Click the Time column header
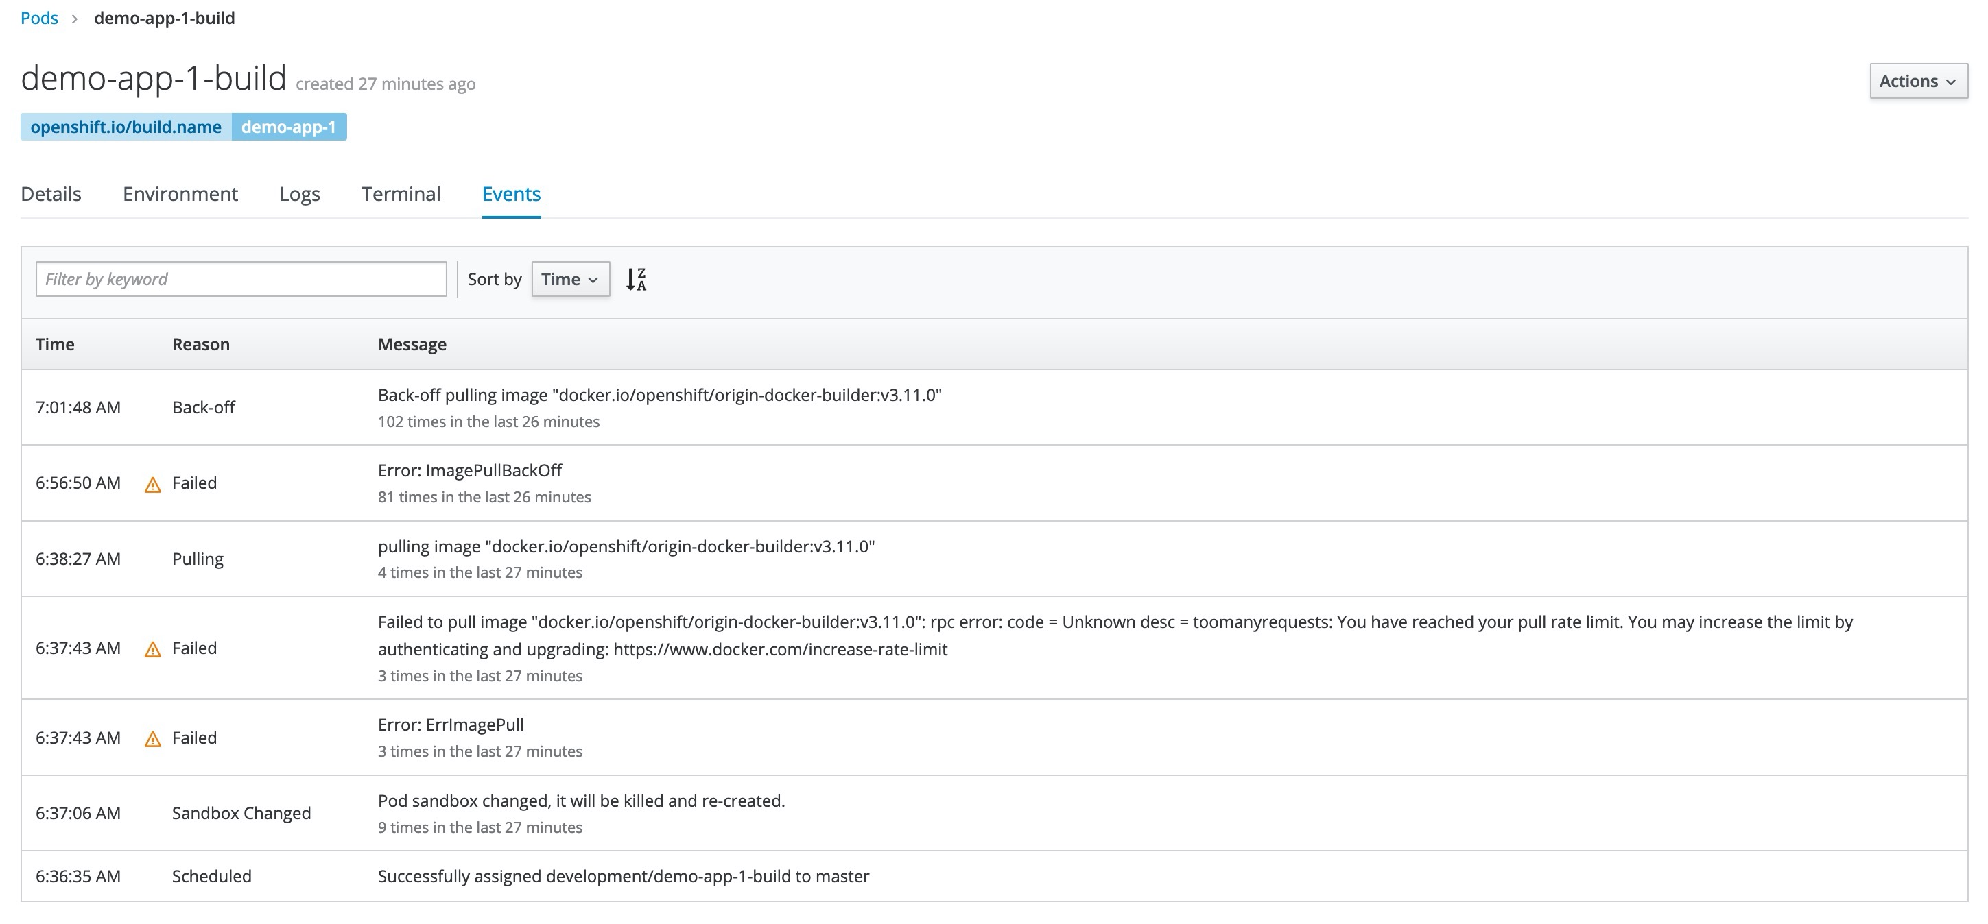 tap(55, 344)
